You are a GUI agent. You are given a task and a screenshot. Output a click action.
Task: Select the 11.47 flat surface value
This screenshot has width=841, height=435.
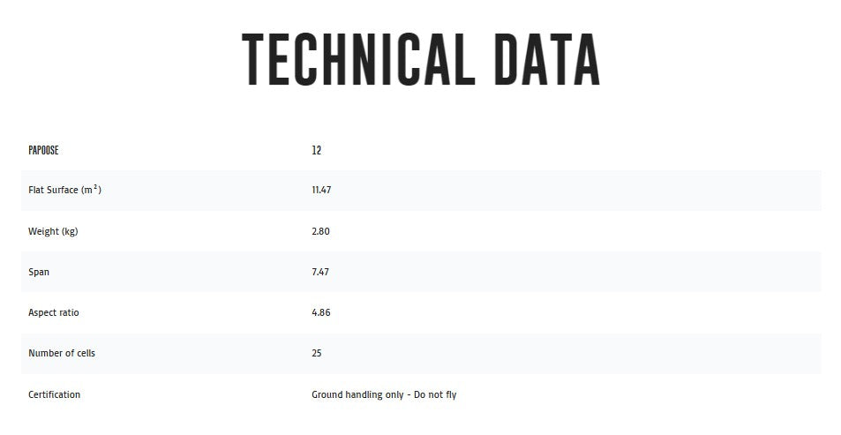(321, 190)
